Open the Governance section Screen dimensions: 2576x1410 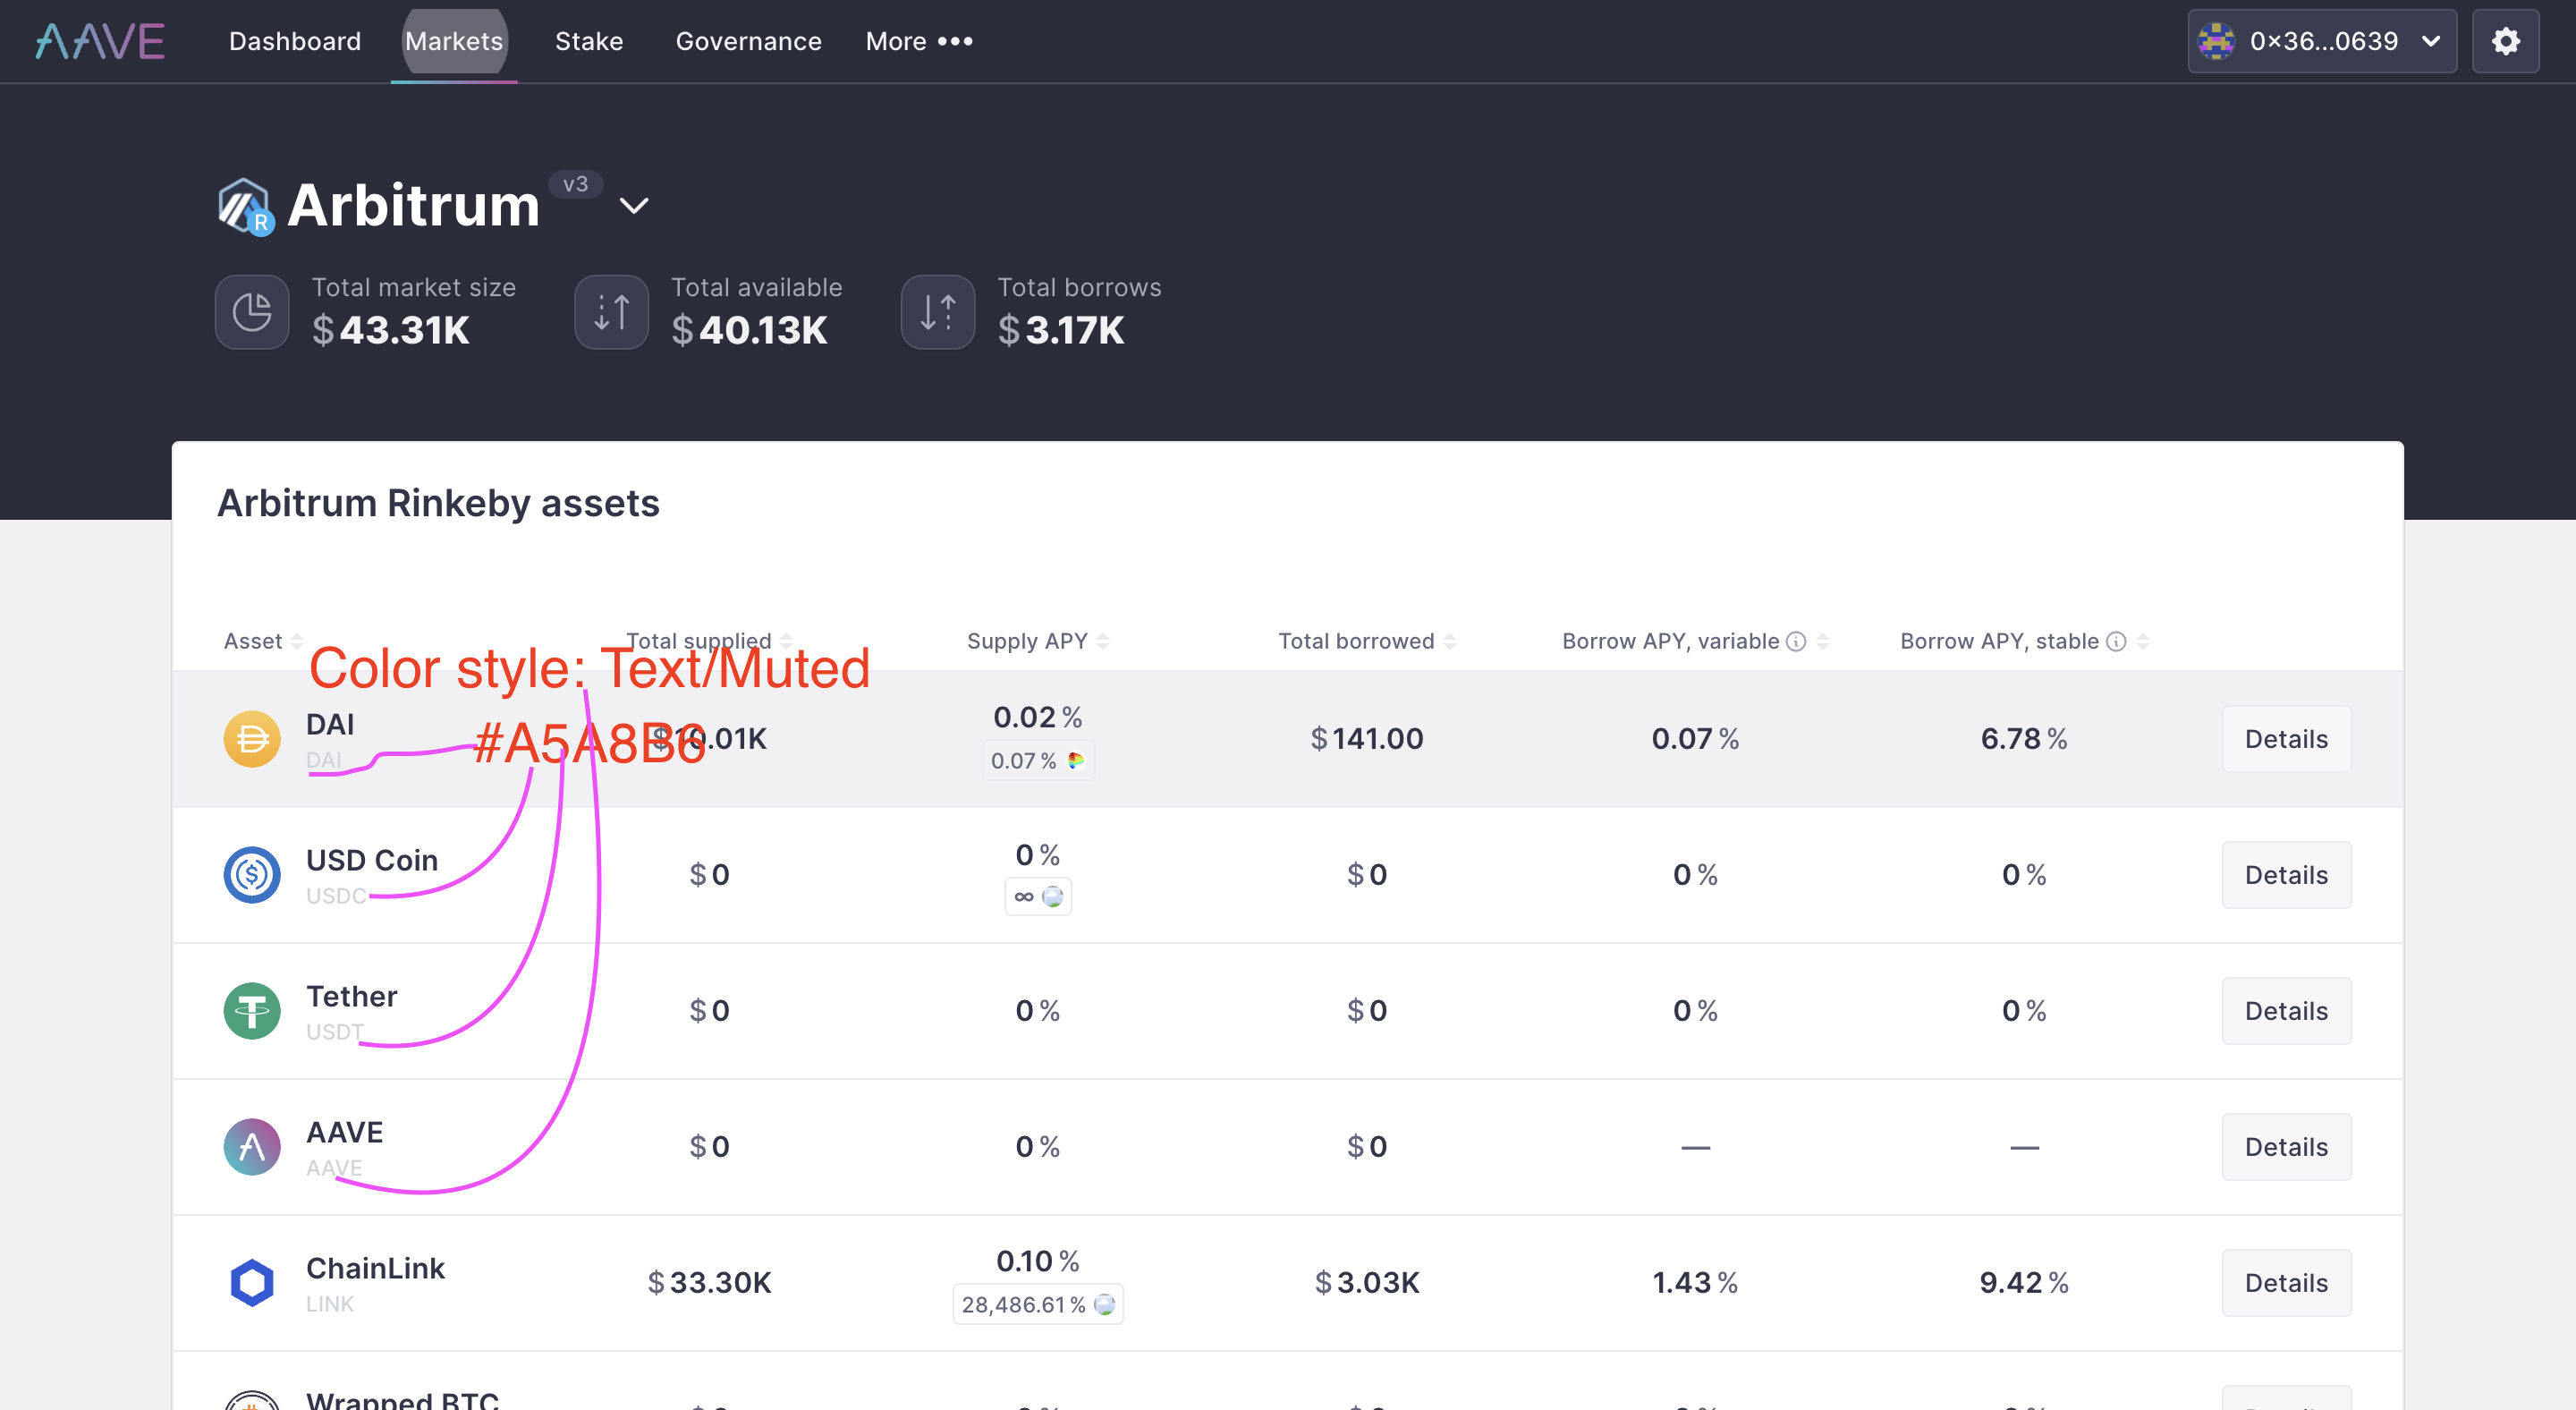[748, 41]
